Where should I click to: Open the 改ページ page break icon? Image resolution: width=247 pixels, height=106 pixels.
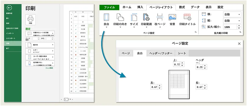point(160,17)
